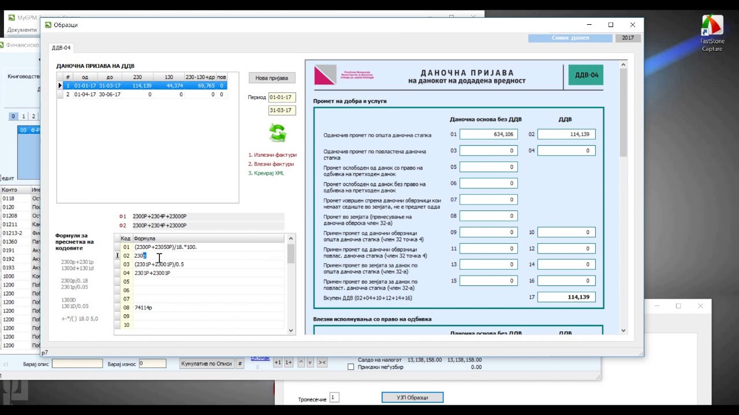The width and height of the screenshot is (739, 415).
Task: Open FastStone Capture desktop shortcut
Action: [x=712, y=33]
